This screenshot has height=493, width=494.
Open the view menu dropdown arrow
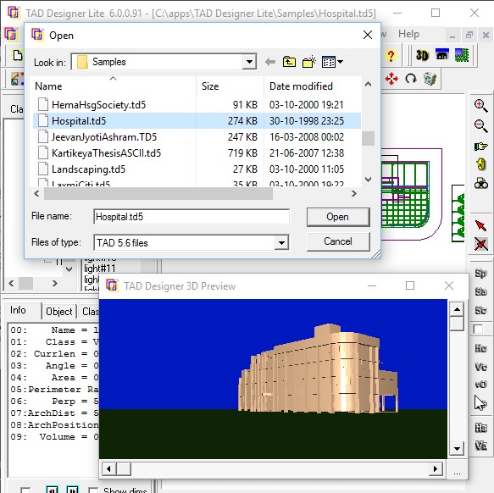coord(341,62)
